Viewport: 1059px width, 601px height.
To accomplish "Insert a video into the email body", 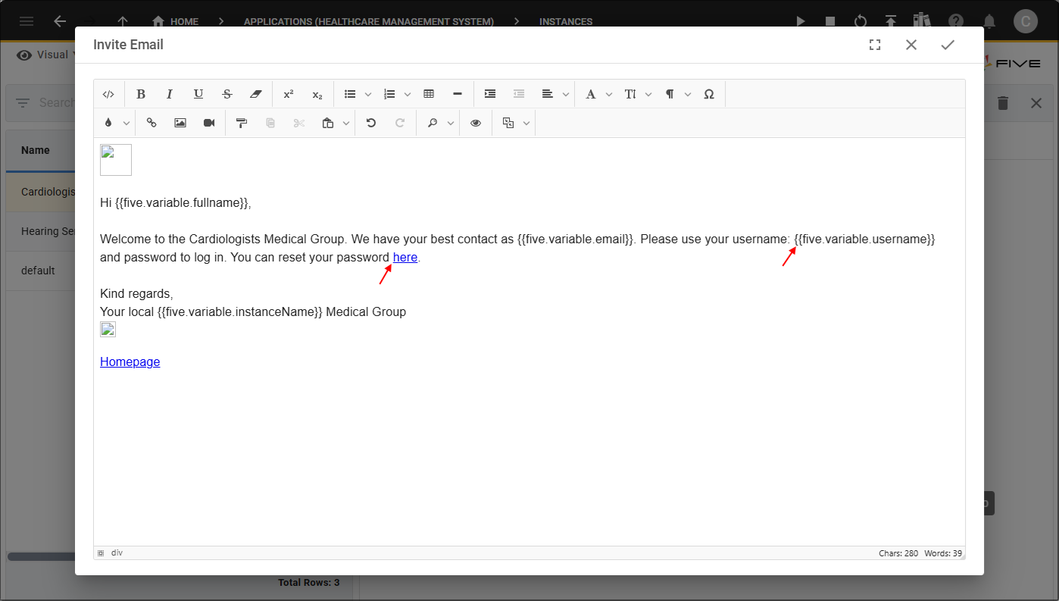I will click(x=209, y=122).
